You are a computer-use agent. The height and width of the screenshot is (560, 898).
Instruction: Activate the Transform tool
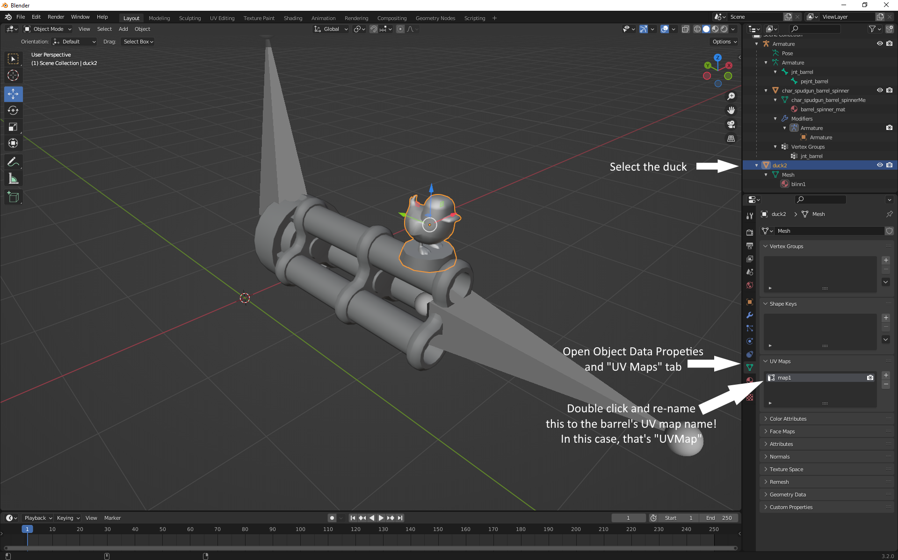click(x=13, y=143)
